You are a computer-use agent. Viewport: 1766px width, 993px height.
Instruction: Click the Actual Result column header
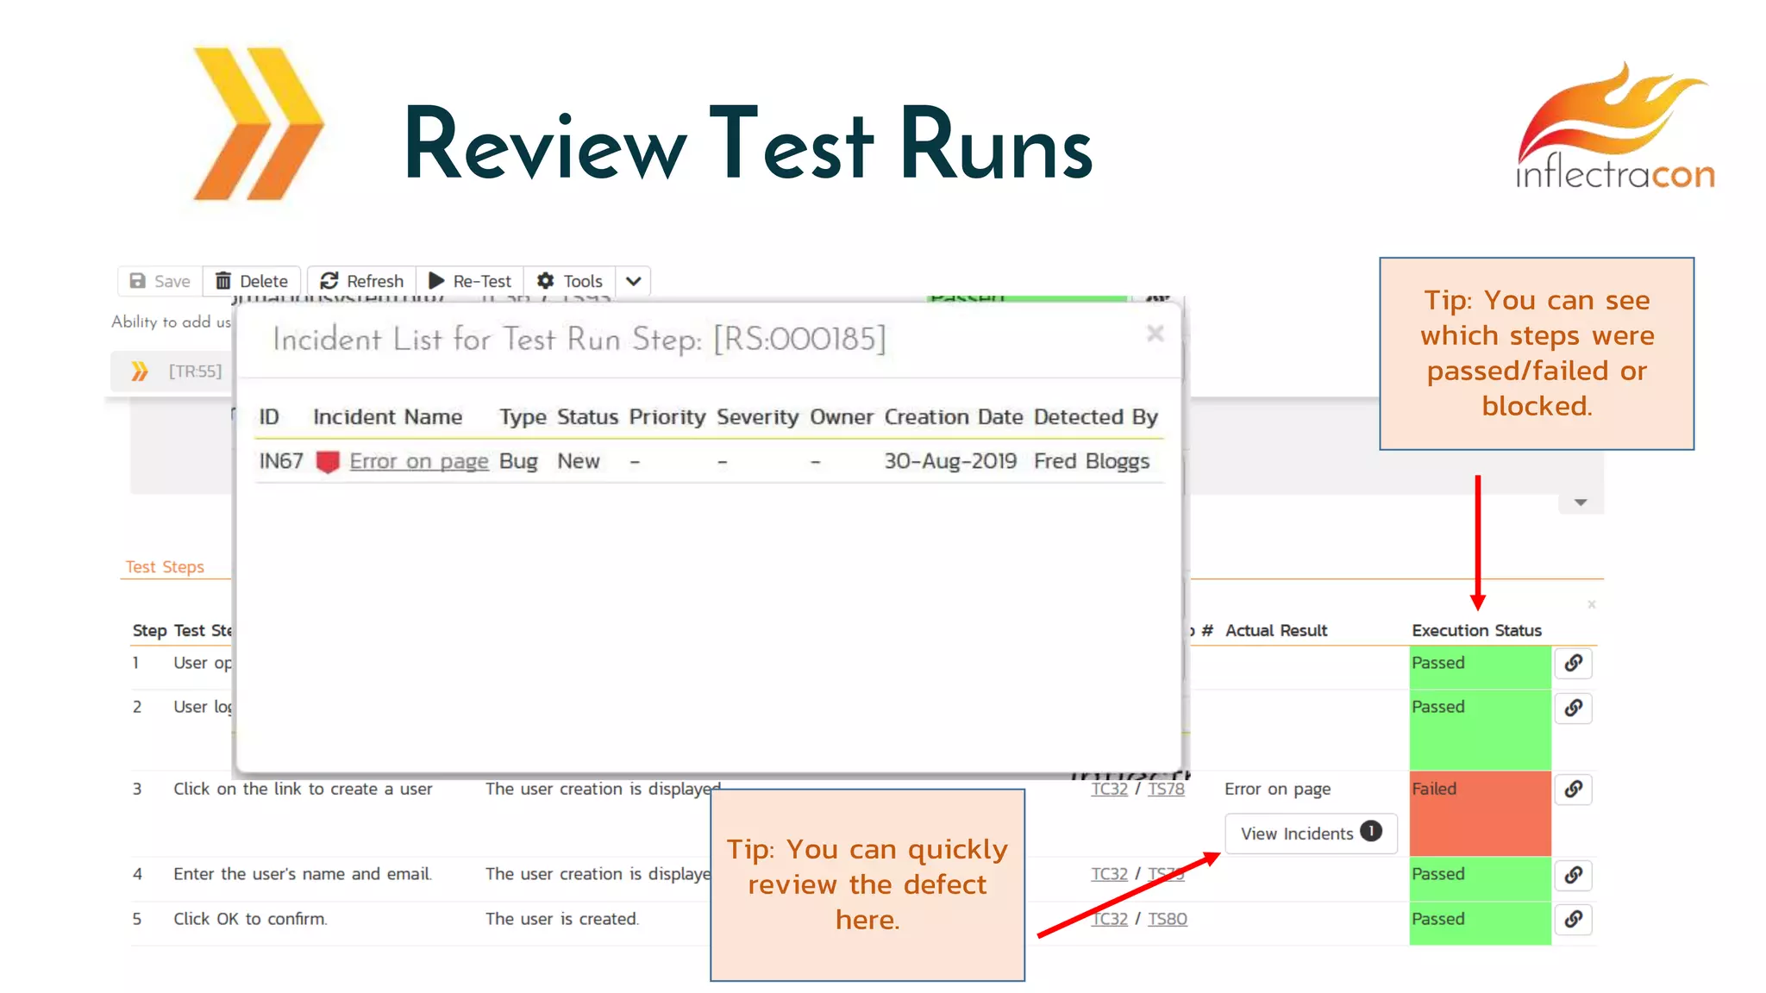[1276, 630]
